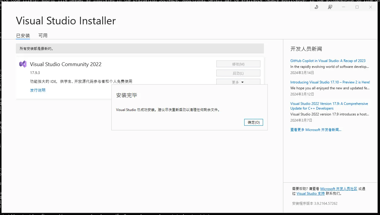Click 'In the rapidly evolving world' summary
This screenshot has height=215, width=380.
tap(329, 67)
